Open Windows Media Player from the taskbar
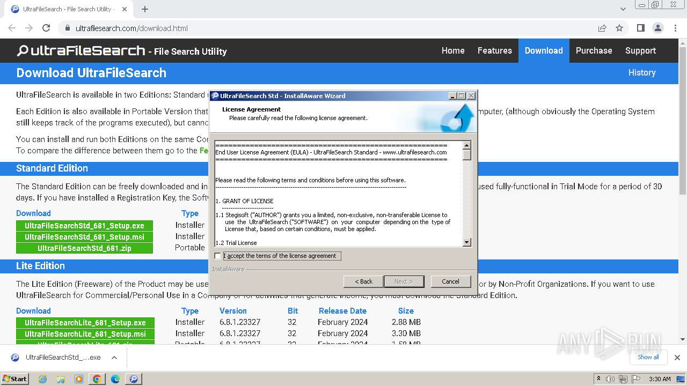Viewport: 687px width, 386px height. point(79,379)
